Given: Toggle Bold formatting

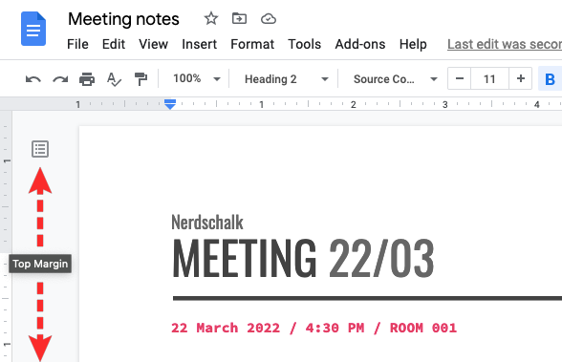Looking at the screenshot, I should point(550,79).
